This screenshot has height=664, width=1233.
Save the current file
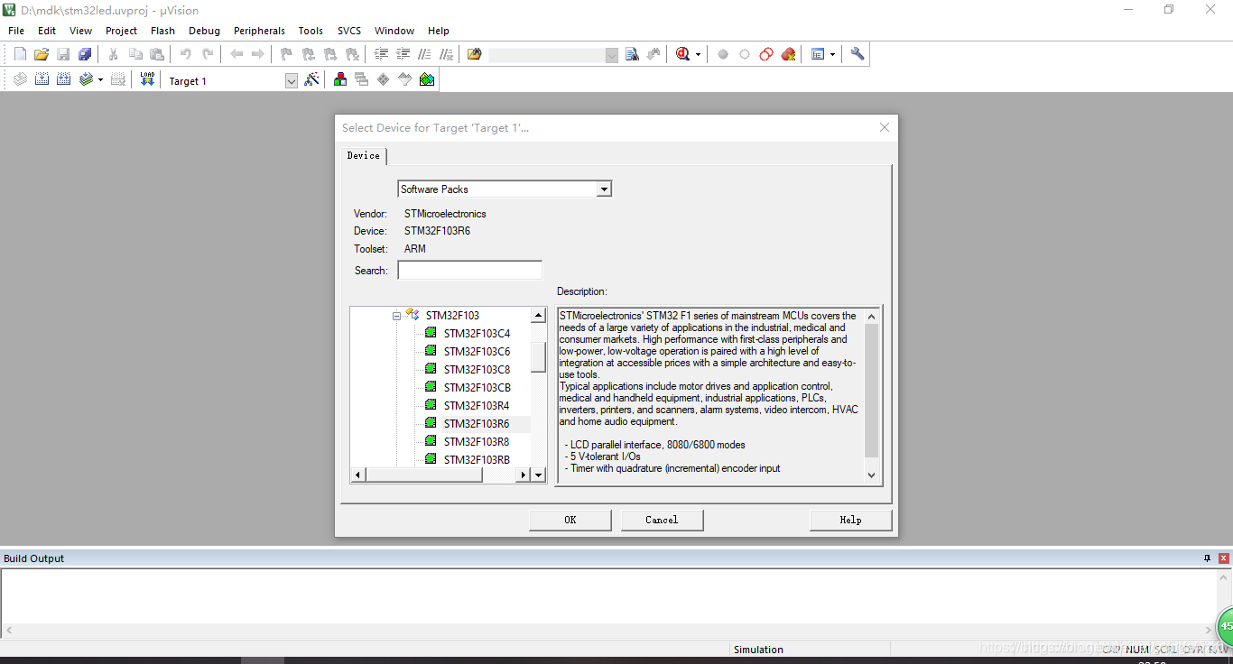click(x=63, y=54)
